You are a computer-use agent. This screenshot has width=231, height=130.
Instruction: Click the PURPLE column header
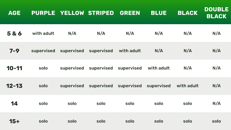click(43, 13)
